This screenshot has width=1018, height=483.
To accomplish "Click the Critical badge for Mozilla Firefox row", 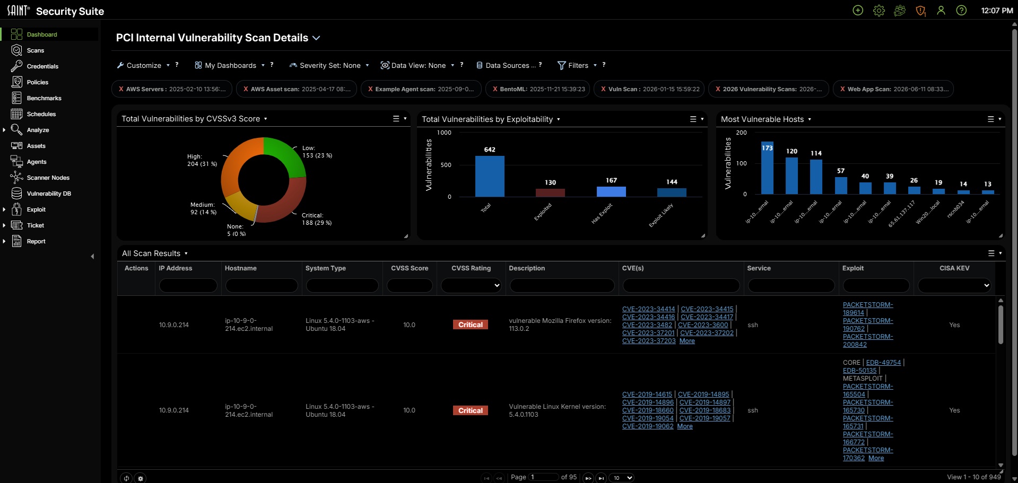I will tap(471, 325).
